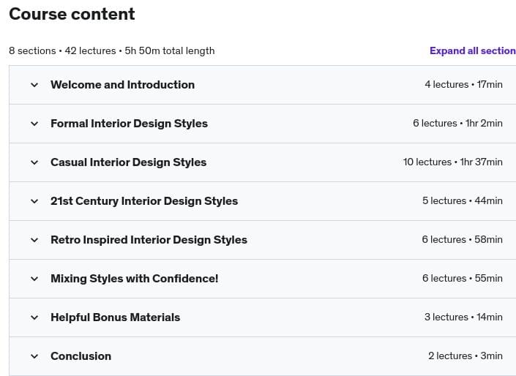Tap the chevron next to Mixing Styles with Confidence
The width and height of the screenshot is (516, 376).
click(x=34, y=279)
